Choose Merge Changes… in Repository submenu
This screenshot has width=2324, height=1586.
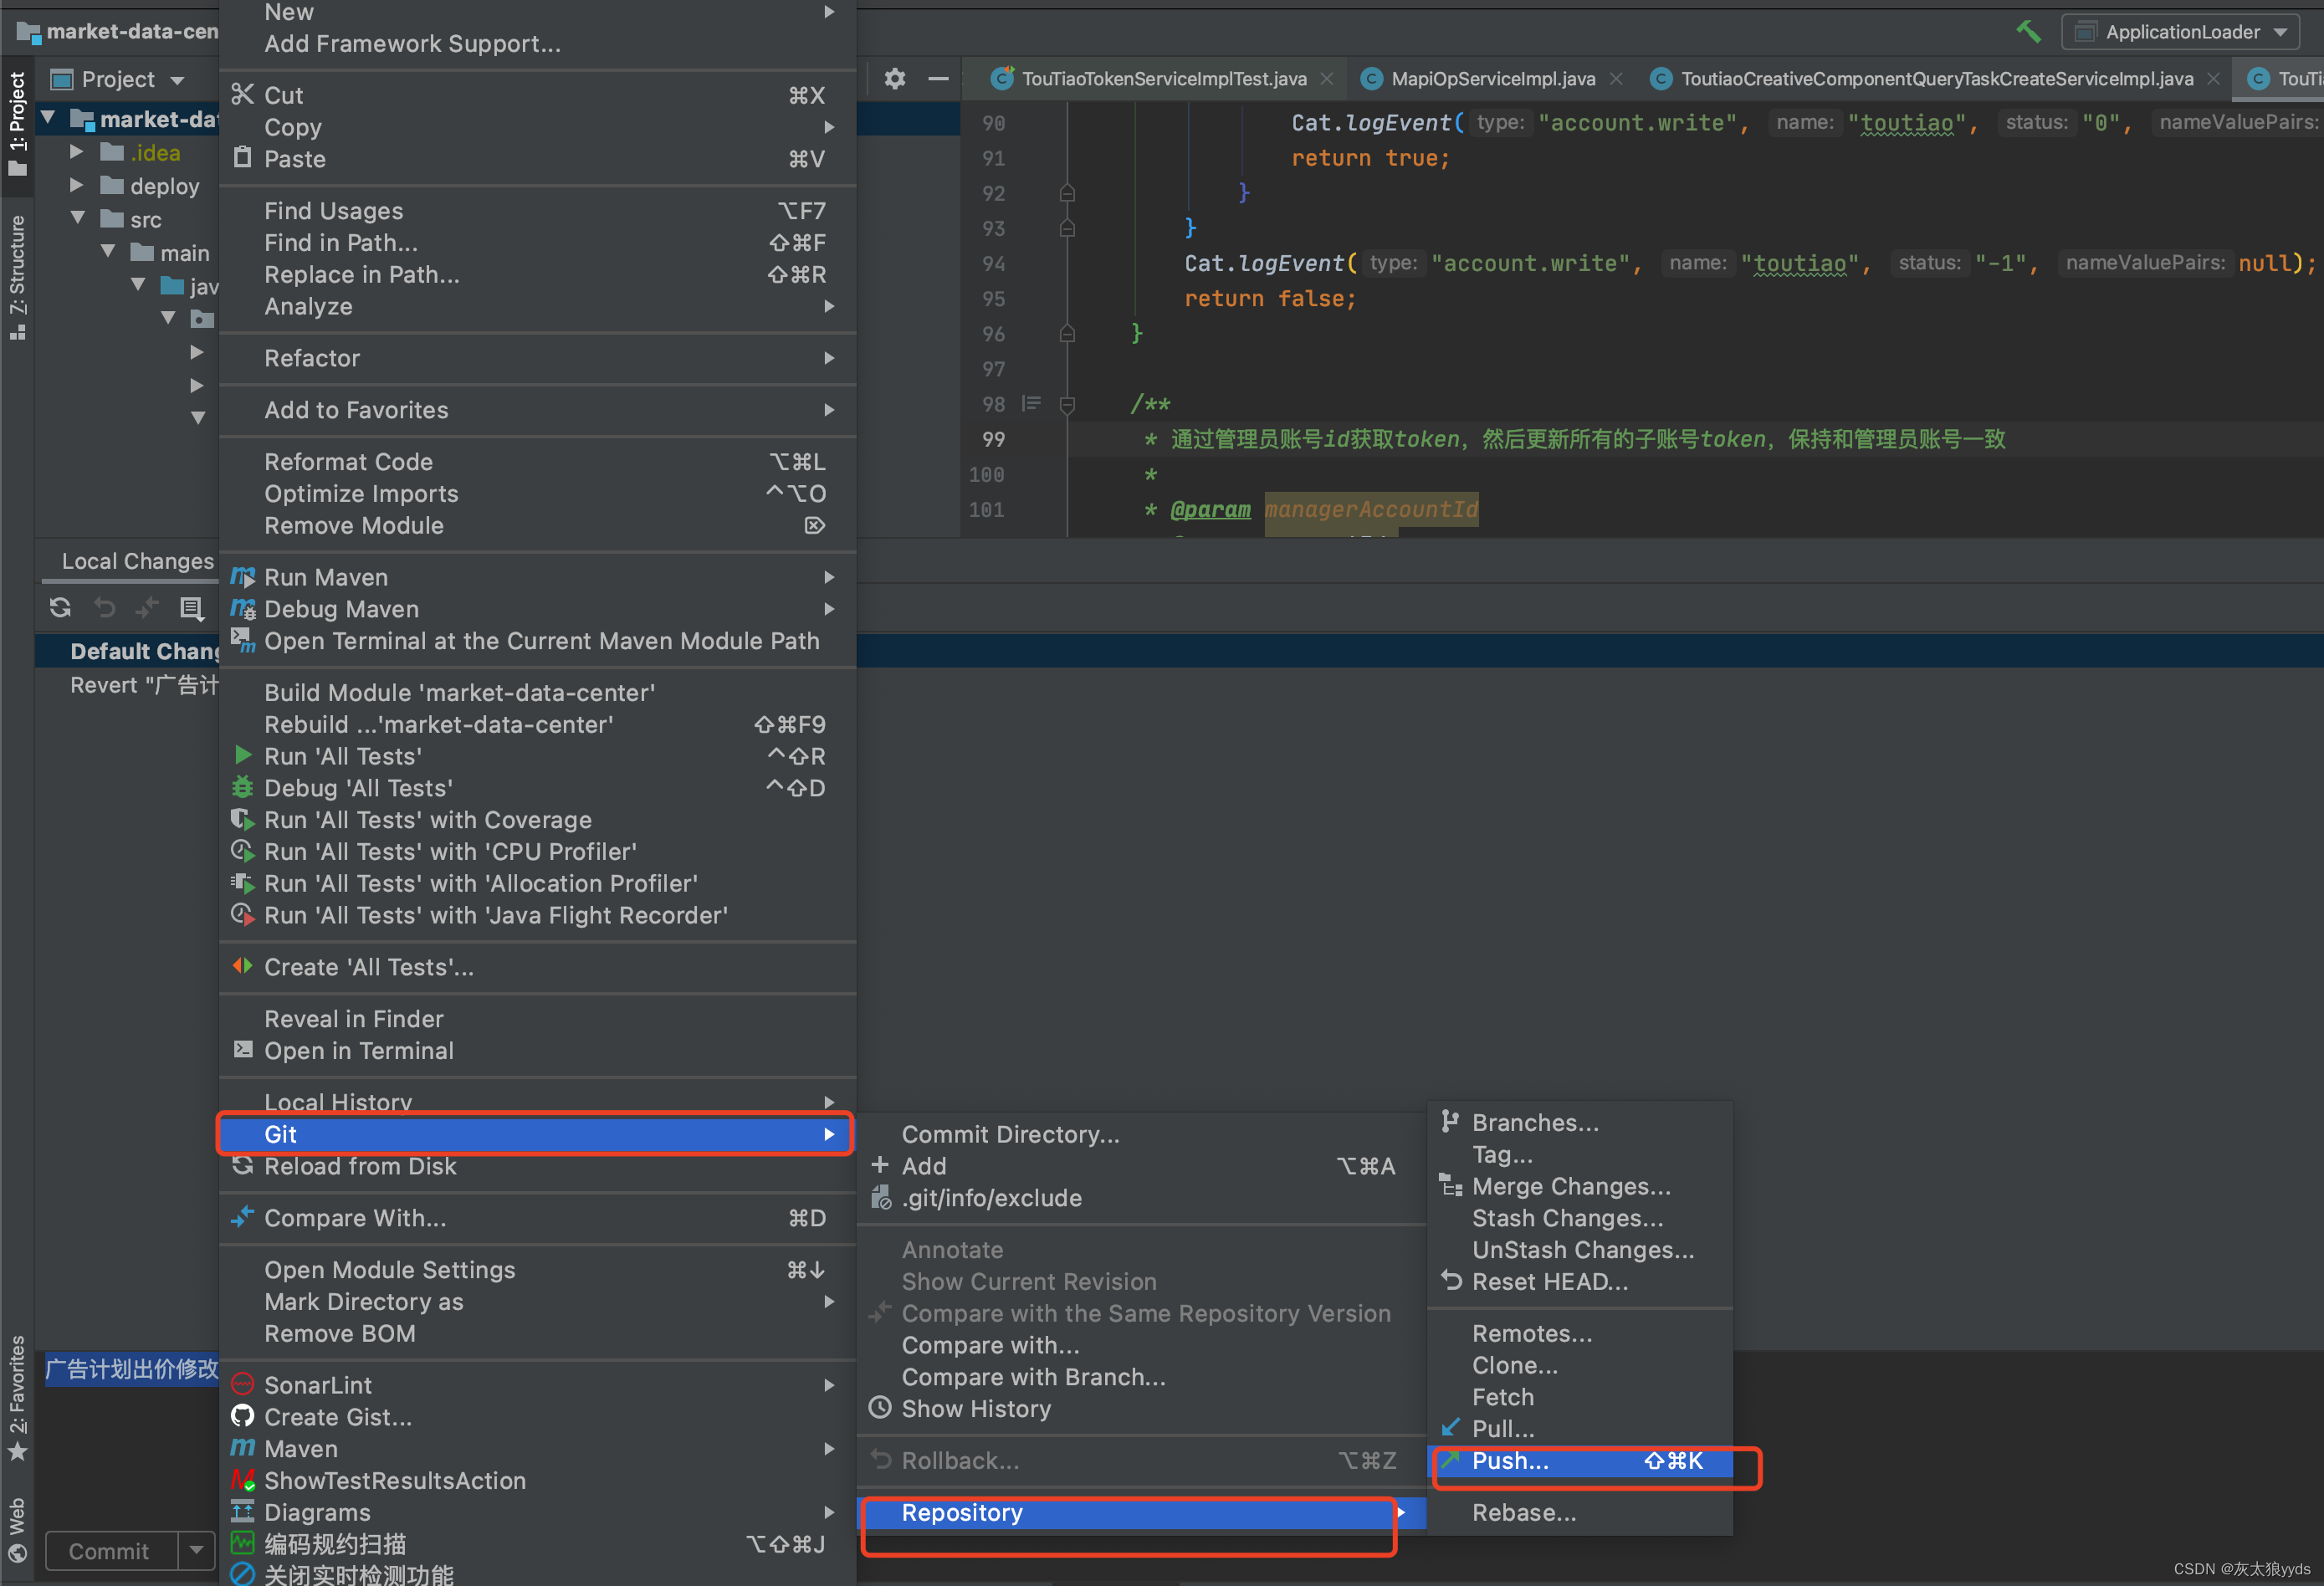(1580, 1187)
